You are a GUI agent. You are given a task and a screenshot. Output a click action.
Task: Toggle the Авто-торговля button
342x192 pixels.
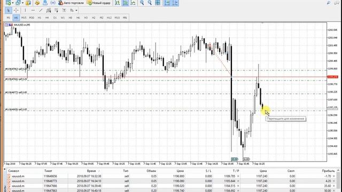coord(71,3)
